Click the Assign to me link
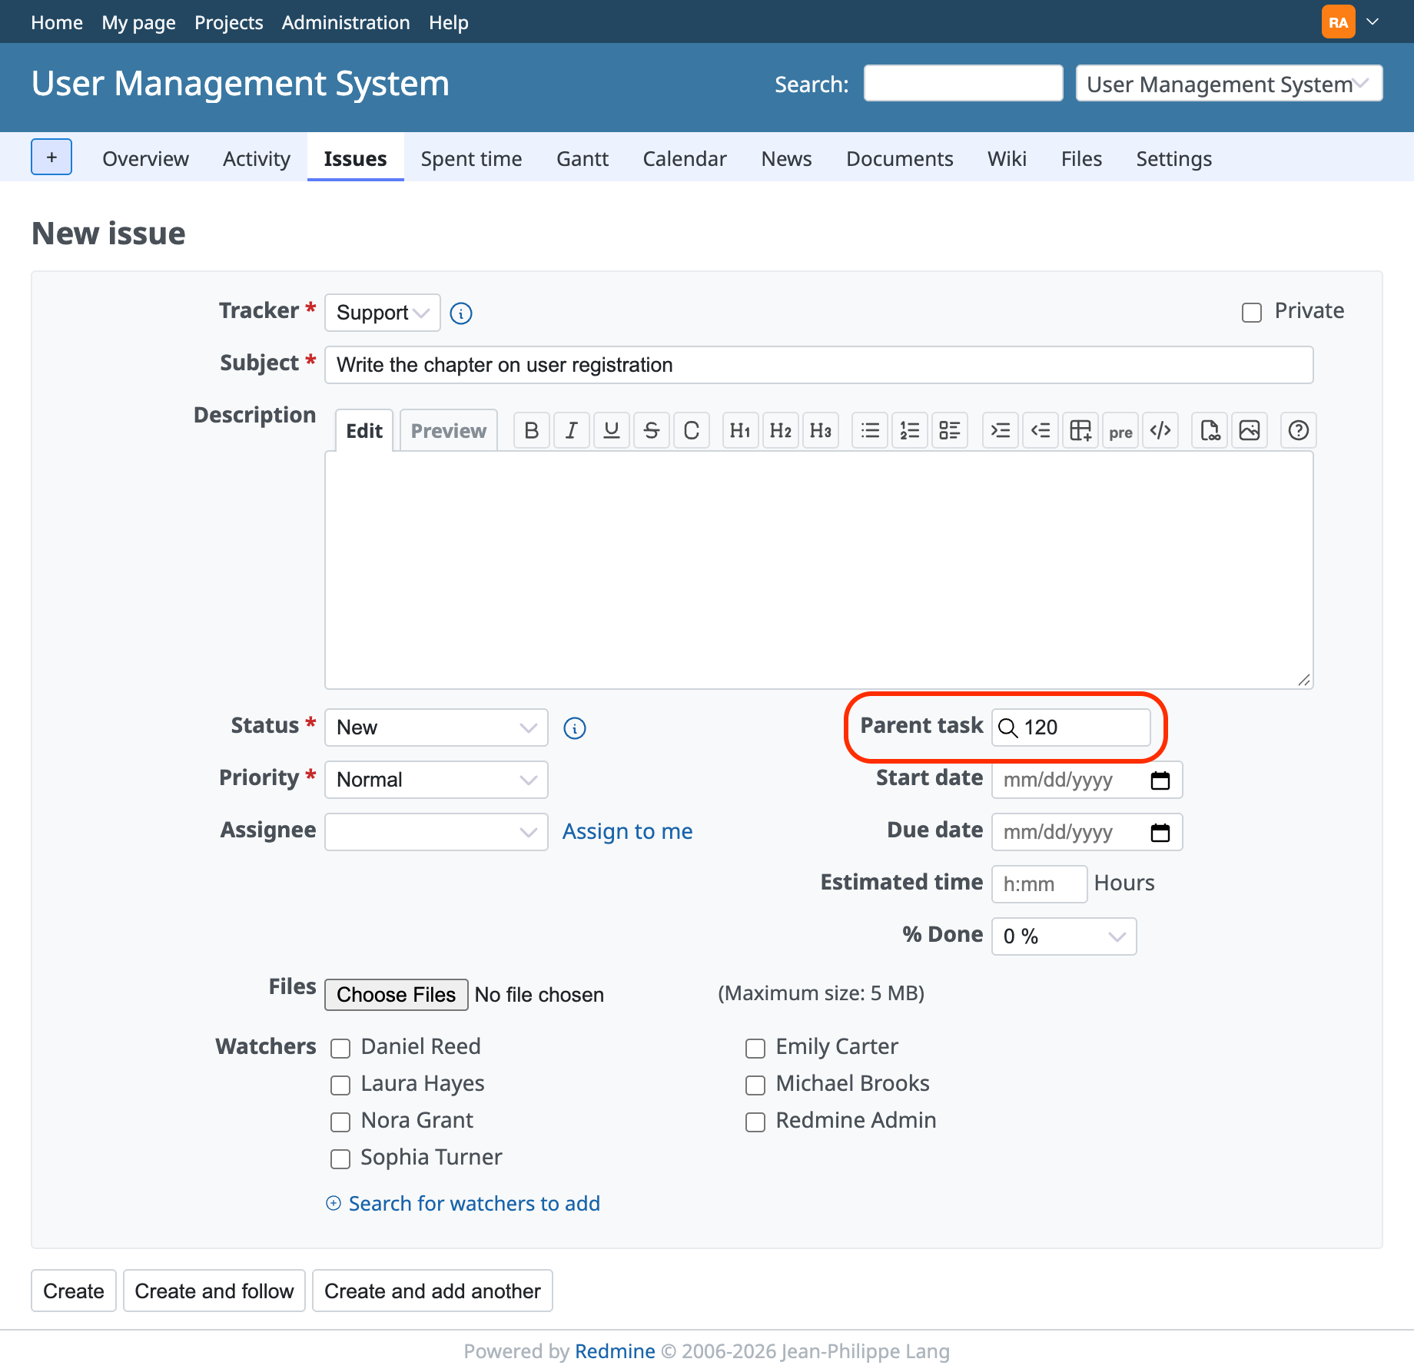 coord(627,831)
